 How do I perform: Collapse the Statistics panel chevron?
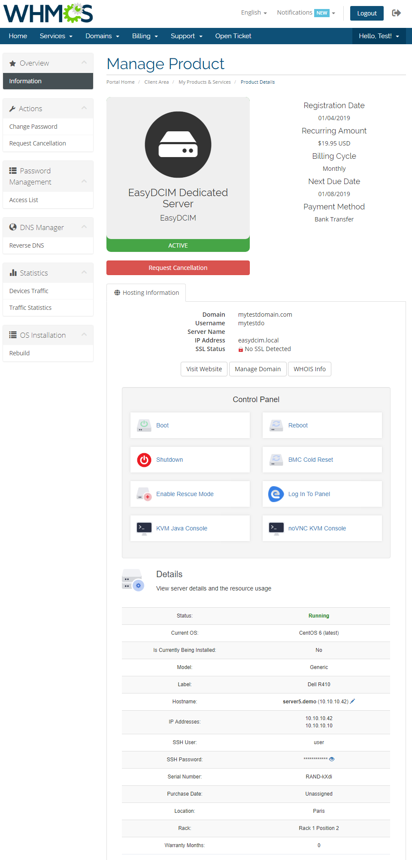coord(84,273)
